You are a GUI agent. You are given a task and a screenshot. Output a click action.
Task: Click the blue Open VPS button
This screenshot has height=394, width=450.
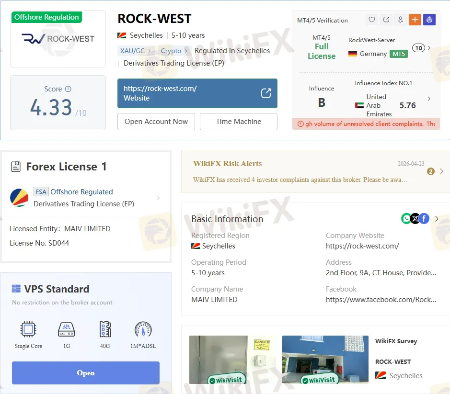pos(86,373)
